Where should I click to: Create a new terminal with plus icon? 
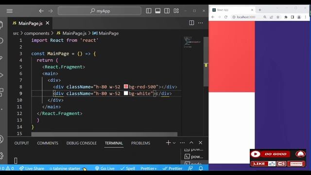[x=168, y=142]
